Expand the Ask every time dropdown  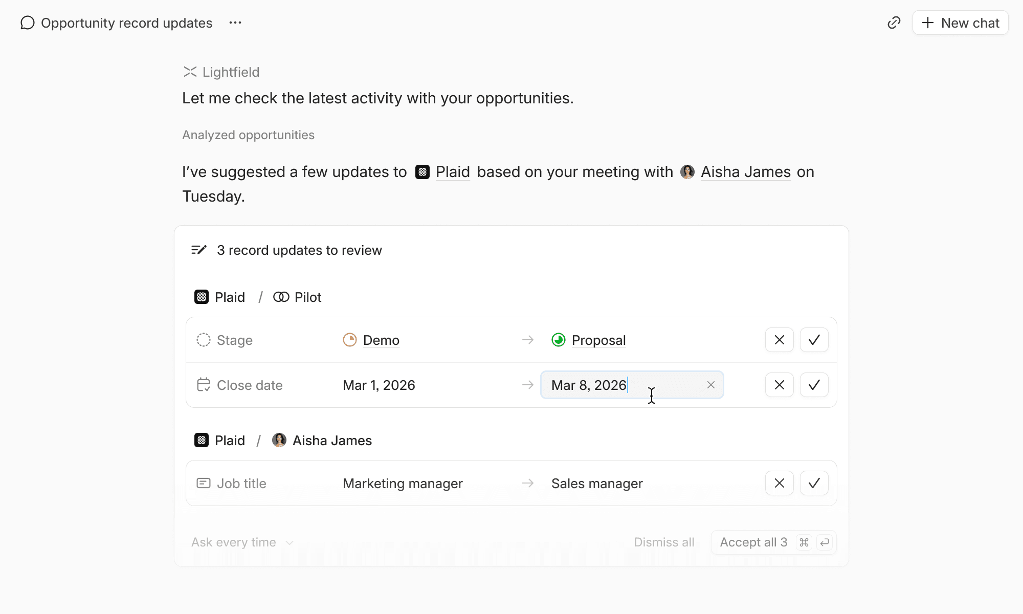pyautogui.click(x=242, y=542)
